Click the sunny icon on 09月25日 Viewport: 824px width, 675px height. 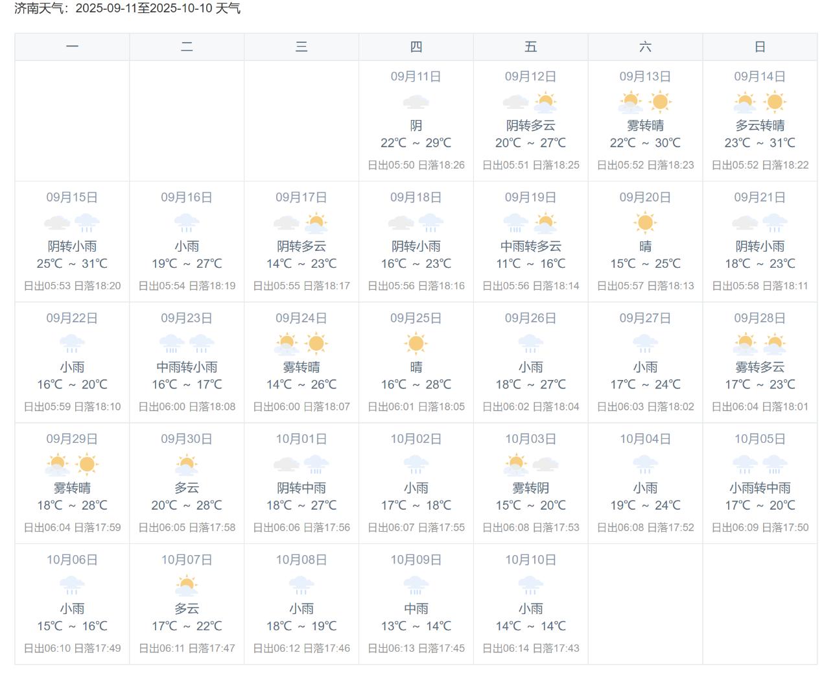(x=416, y=343)
